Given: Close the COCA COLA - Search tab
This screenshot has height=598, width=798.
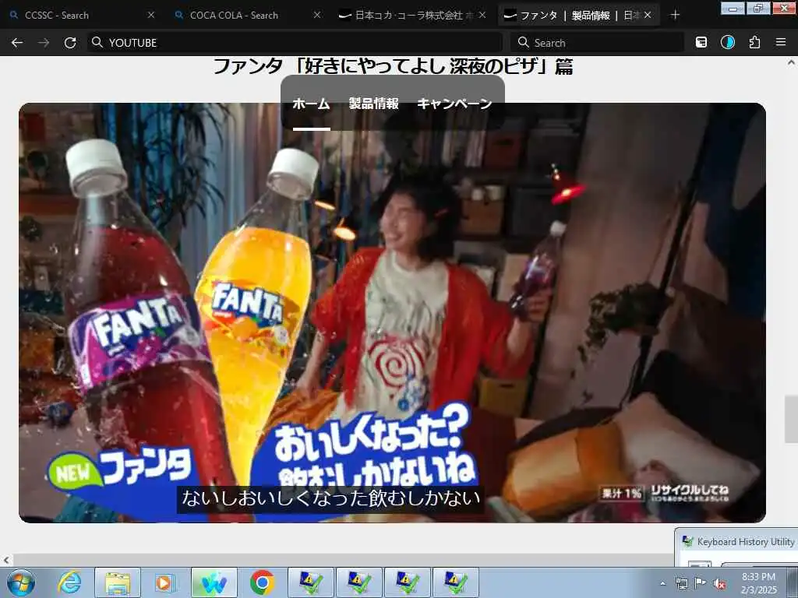Looking at the screenshot, I should click(317, 16).
